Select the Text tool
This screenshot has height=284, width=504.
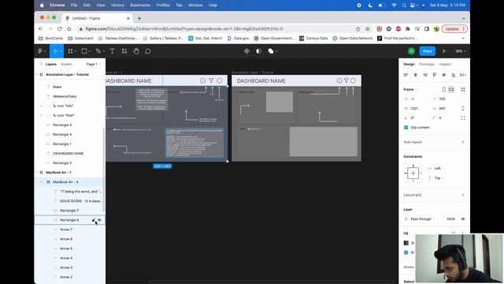[x=112, y=51]
